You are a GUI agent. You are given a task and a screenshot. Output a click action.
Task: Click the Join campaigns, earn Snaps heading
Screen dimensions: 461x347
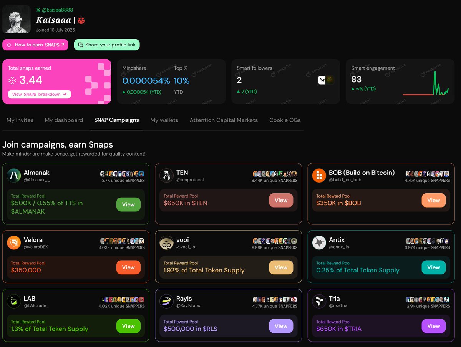pyautogui.click(x=58, y=145)
